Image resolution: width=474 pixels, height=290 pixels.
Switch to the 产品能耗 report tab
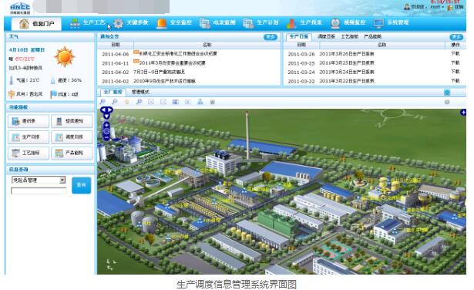(x=372, y=36)
